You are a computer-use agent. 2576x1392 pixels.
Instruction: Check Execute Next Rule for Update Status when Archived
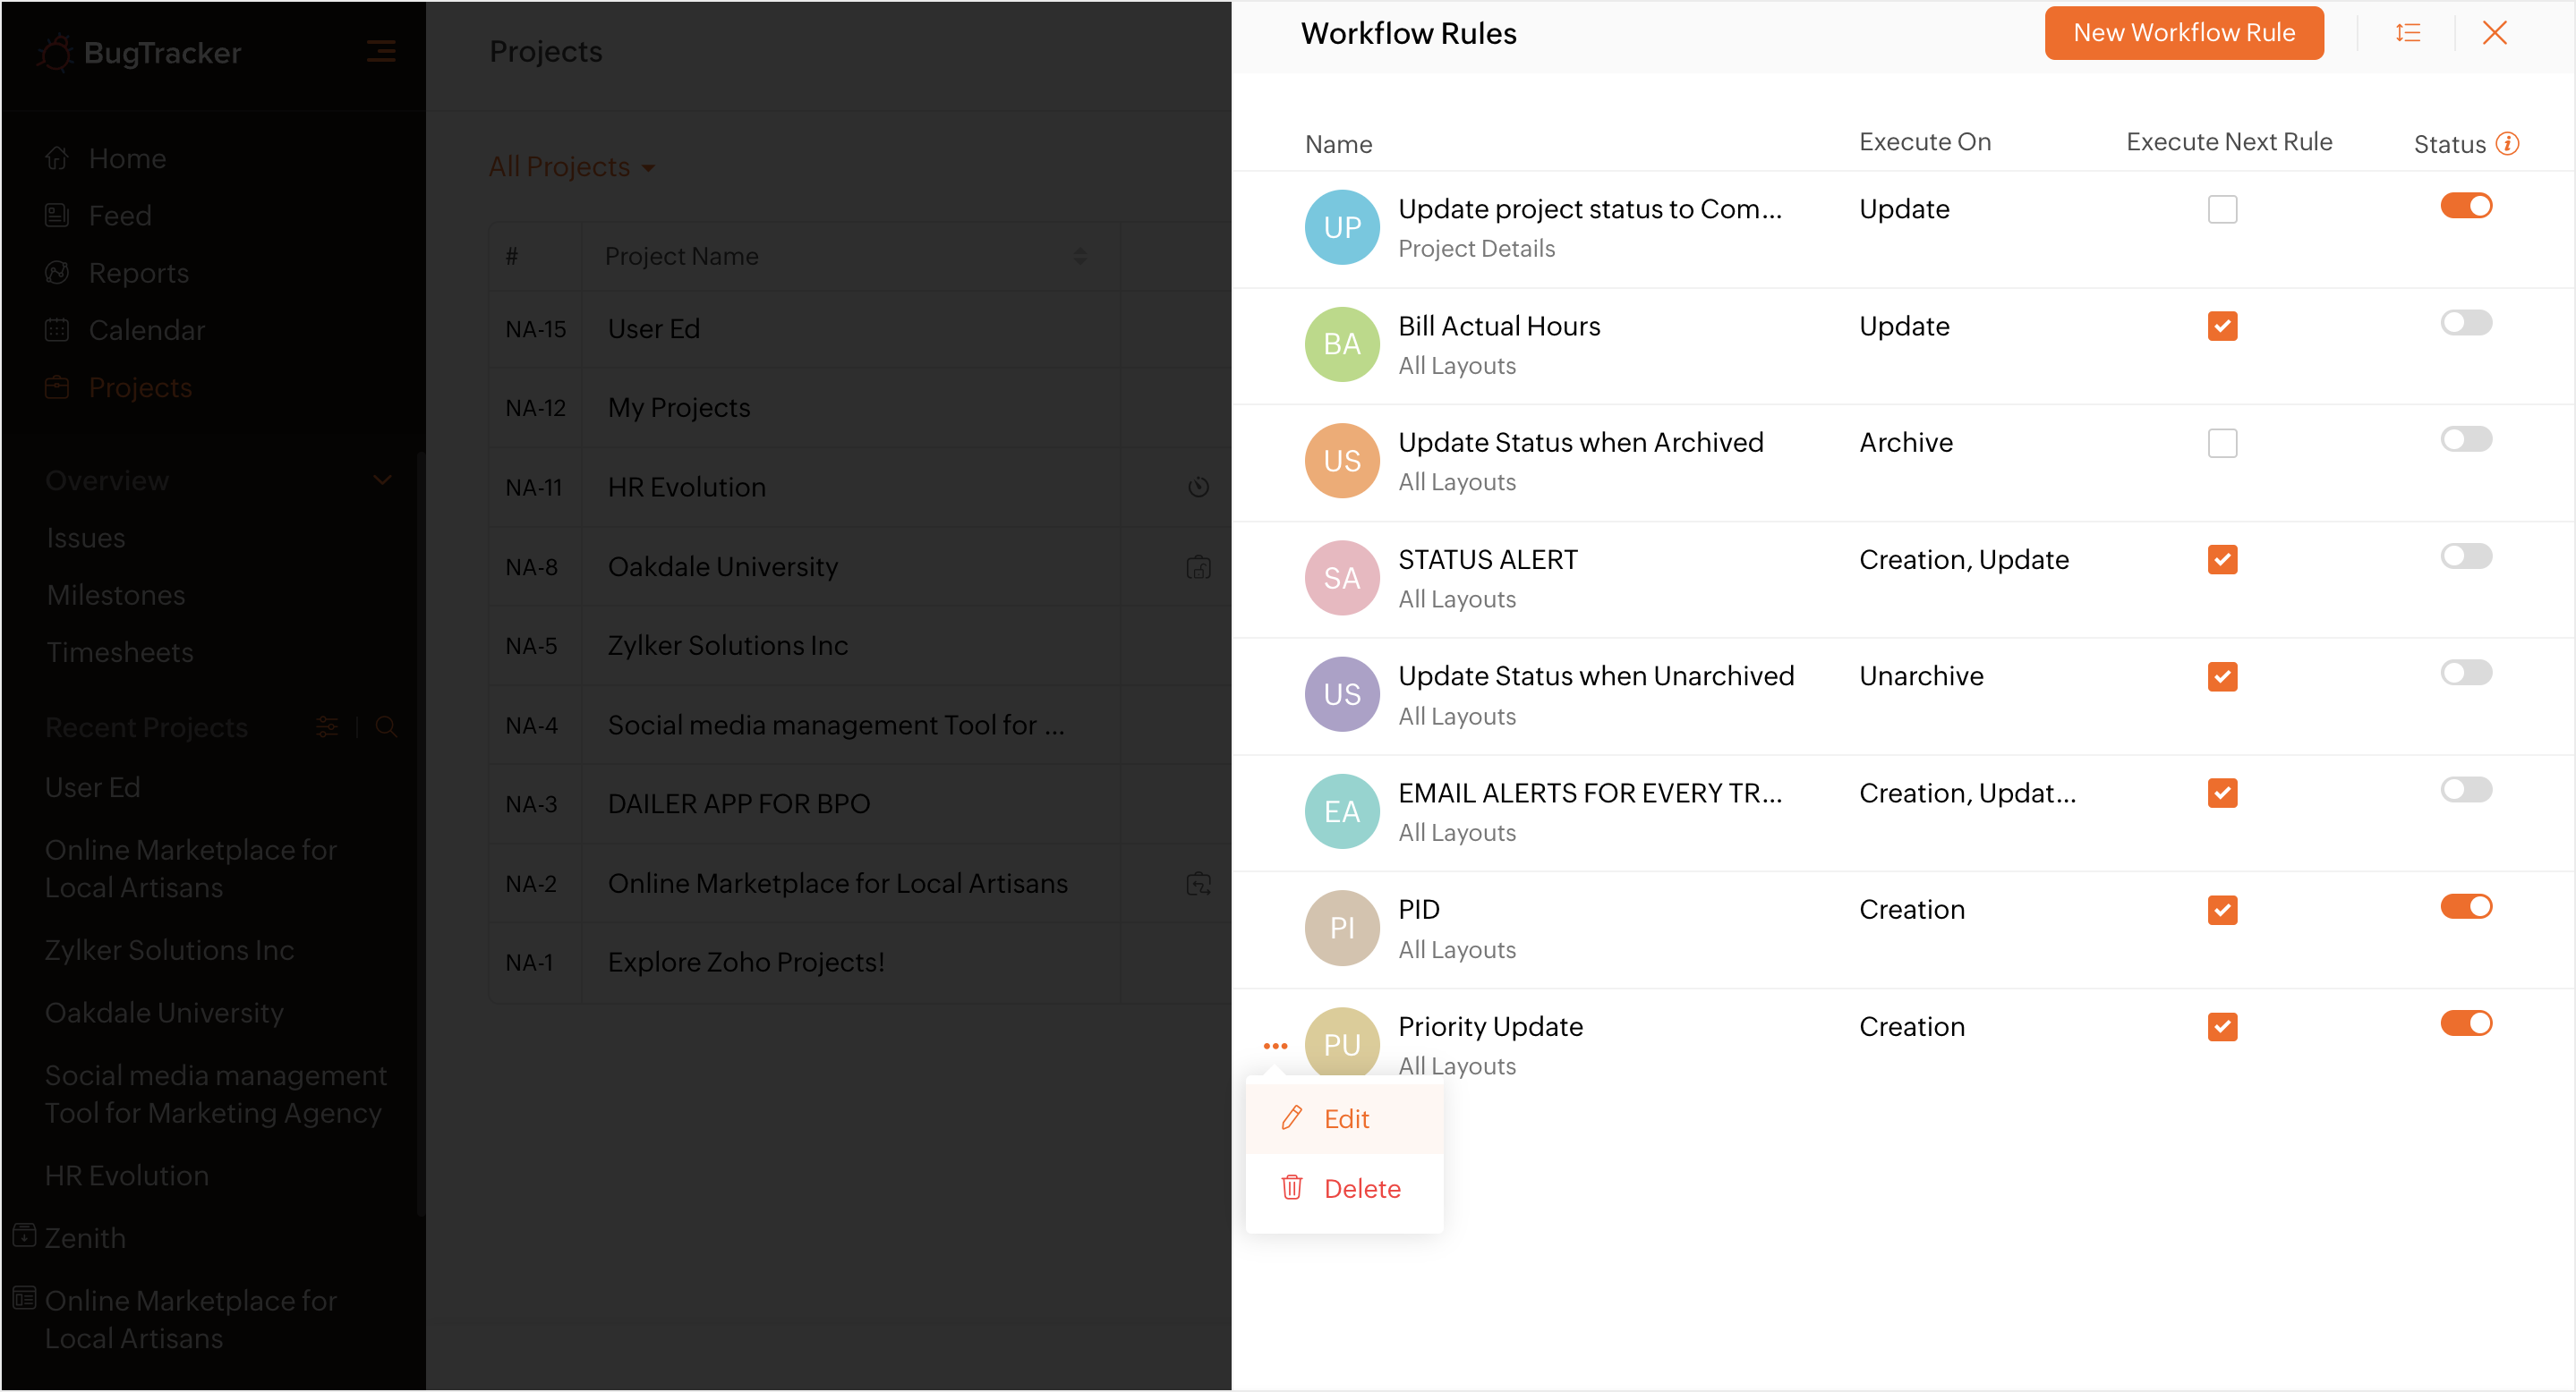pos(2222,444)
